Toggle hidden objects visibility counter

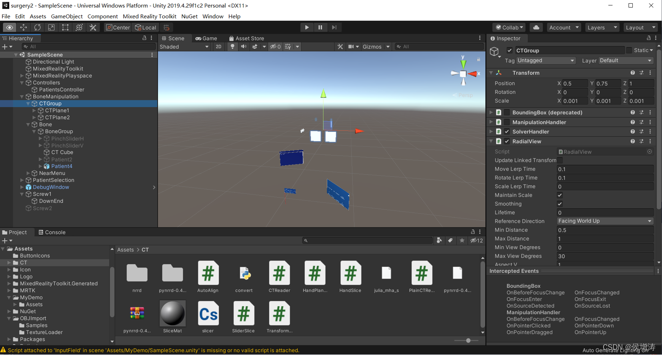pos(275,47)
